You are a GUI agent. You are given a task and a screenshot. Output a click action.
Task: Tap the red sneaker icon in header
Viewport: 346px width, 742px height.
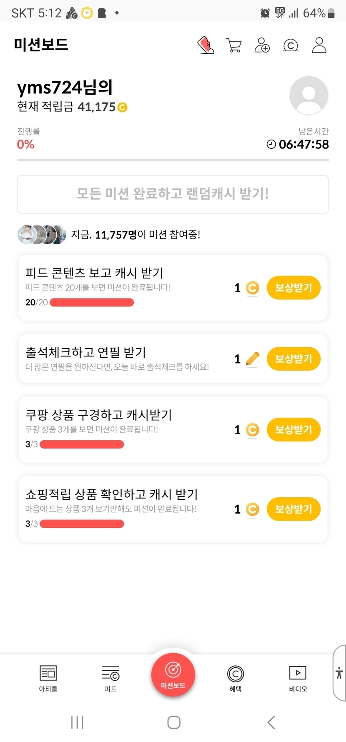pos(206,45)
